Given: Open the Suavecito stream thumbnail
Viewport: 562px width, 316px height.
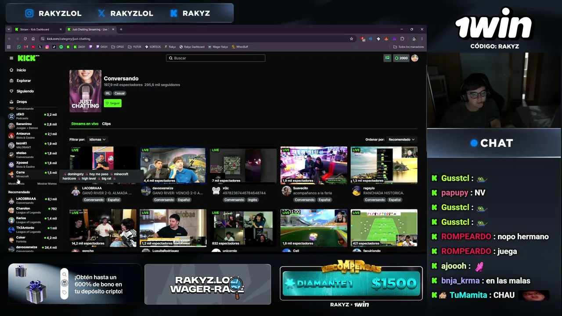Looking at the screenshot, I should coord(313,165).
